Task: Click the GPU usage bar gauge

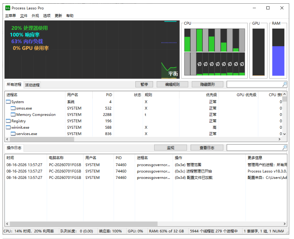Action: 258,52
